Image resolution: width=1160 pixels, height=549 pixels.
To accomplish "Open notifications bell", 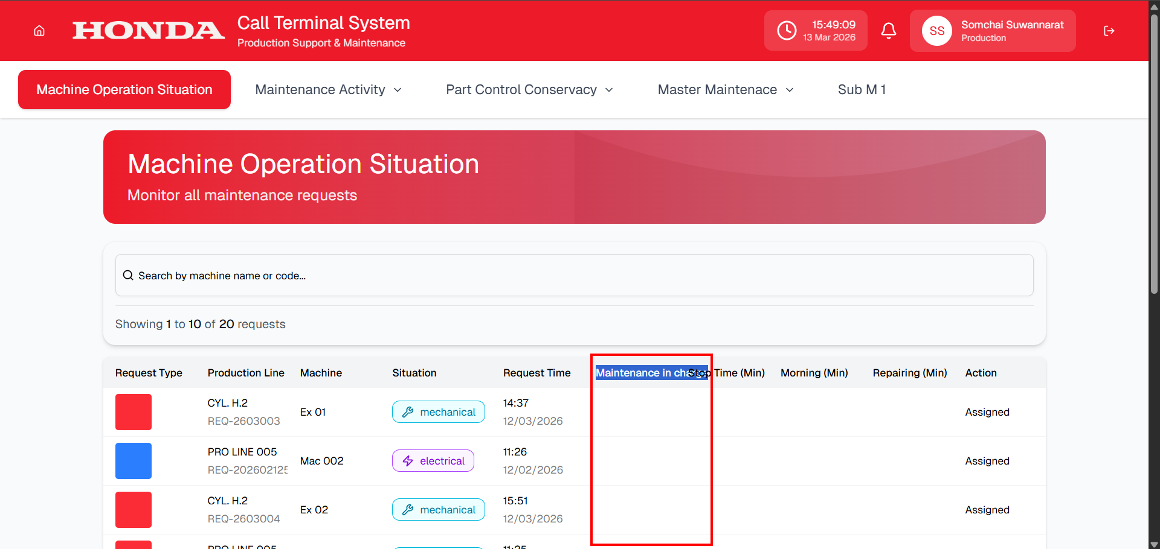I will (x=888, y=31).
